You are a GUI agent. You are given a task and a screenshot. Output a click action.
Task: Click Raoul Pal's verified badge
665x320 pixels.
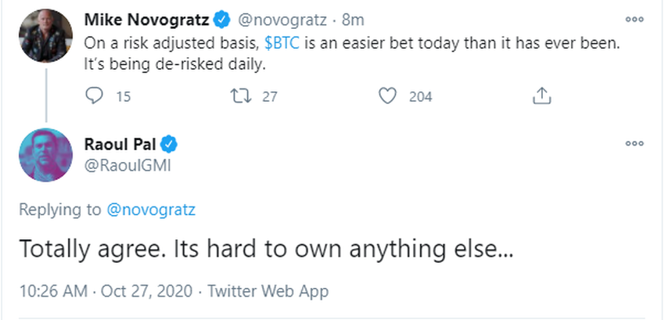click(169, 144)
